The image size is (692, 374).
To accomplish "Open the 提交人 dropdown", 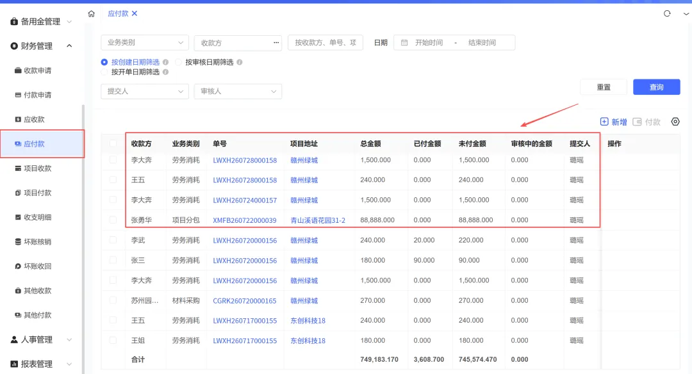I will pos(145,92).
